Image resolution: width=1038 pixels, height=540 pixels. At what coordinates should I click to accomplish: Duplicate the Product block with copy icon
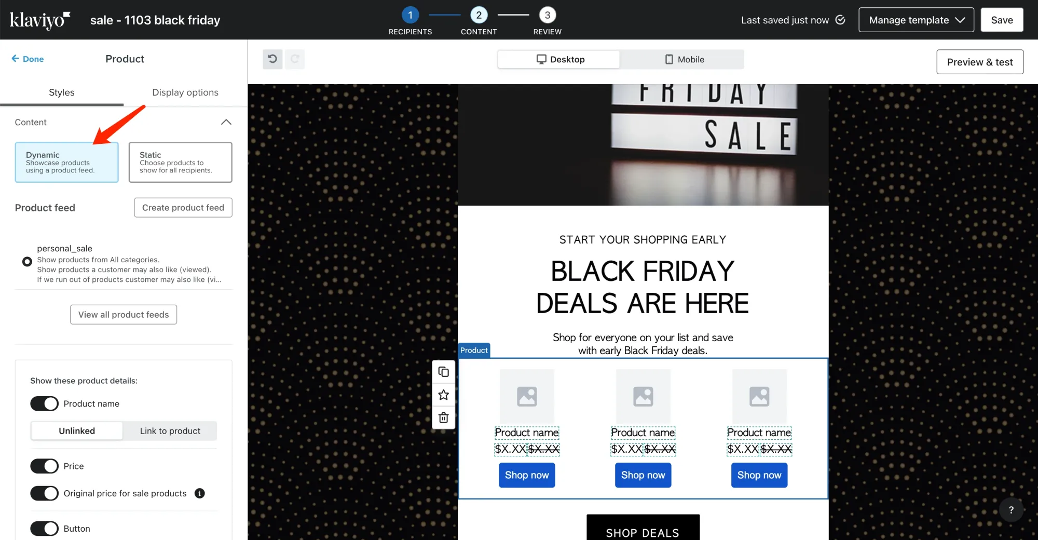[x=444, y=372]
